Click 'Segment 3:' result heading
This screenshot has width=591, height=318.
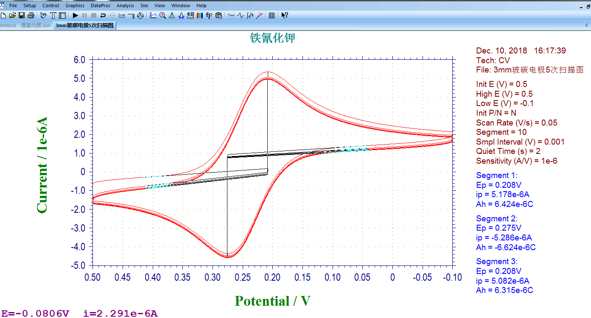(x=497, y=261)
